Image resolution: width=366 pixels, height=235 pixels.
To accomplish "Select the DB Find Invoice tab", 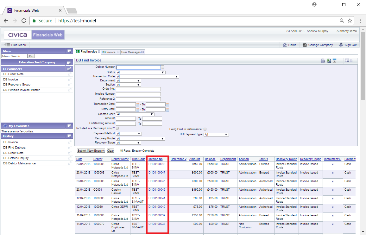I will pos(86,52).
